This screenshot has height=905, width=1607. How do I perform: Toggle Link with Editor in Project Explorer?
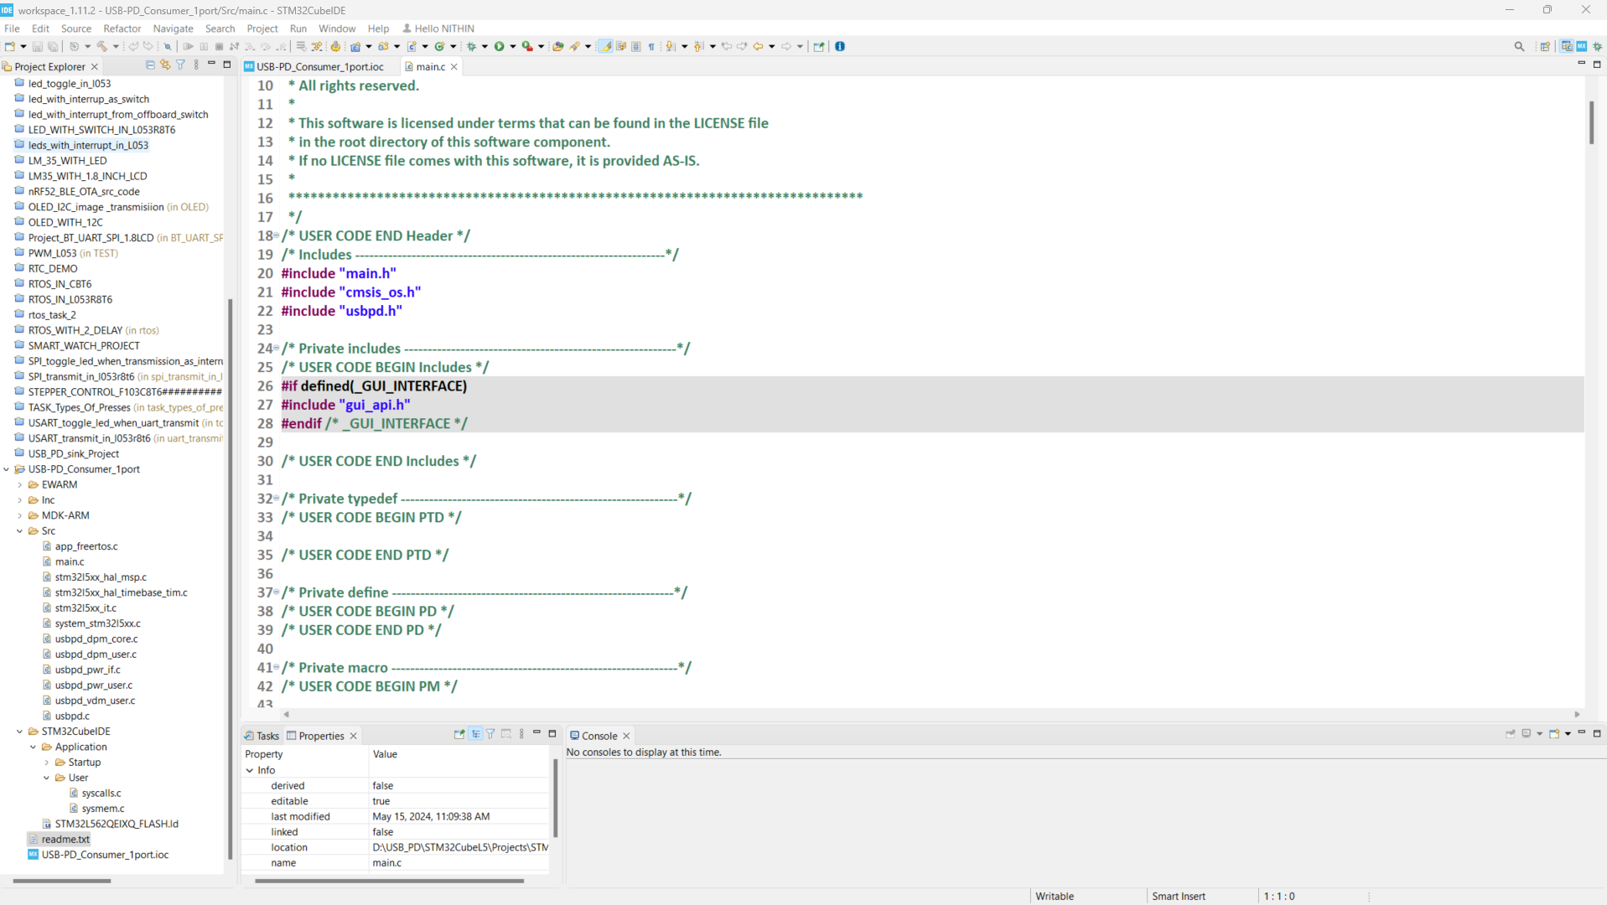166,65
